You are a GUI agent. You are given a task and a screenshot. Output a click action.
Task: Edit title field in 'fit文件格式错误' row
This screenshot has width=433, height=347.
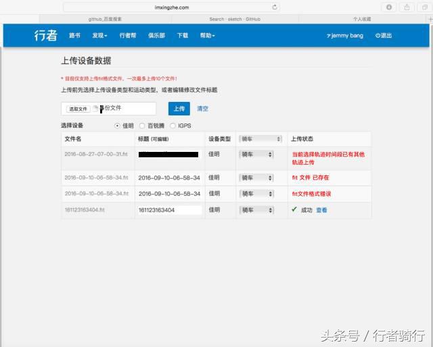(x=170, y=194)
